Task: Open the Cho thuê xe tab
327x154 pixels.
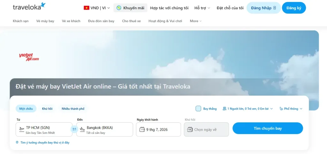Action: tap(131, 21)
